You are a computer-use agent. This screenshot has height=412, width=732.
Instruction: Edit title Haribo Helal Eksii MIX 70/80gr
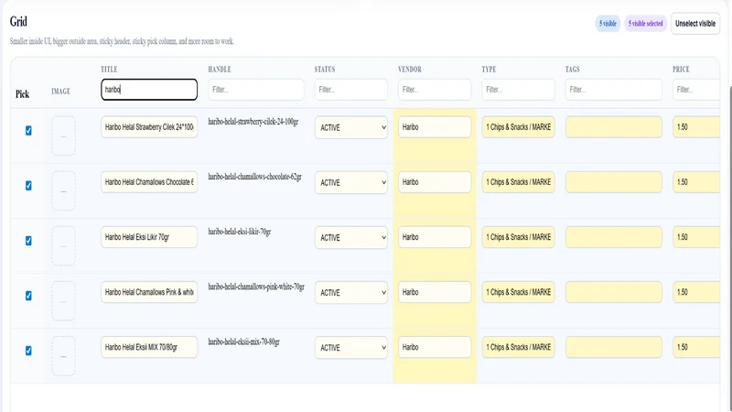tap(149, 348)
